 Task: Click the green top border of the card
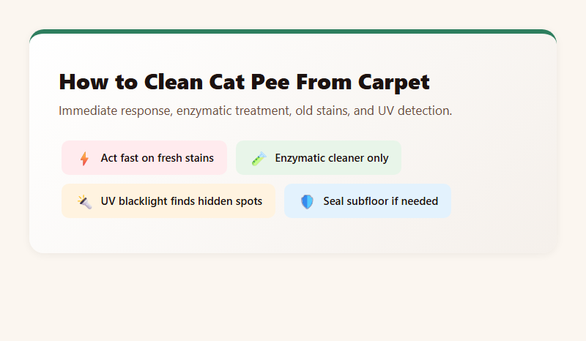coord(293,31)
